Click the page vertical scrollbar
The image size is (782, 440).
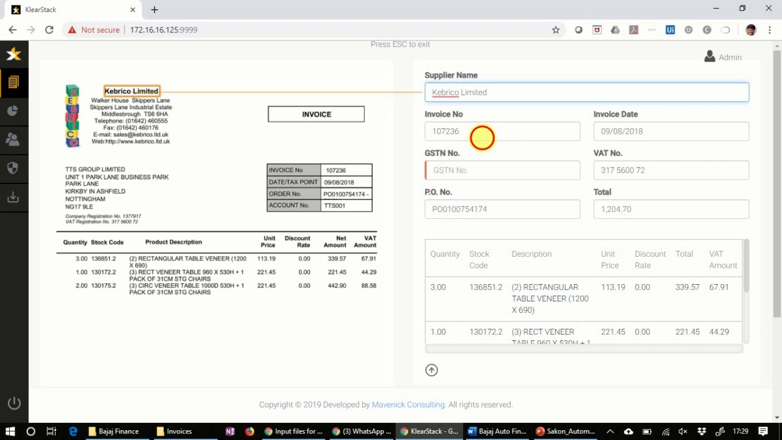pos(777,183)
